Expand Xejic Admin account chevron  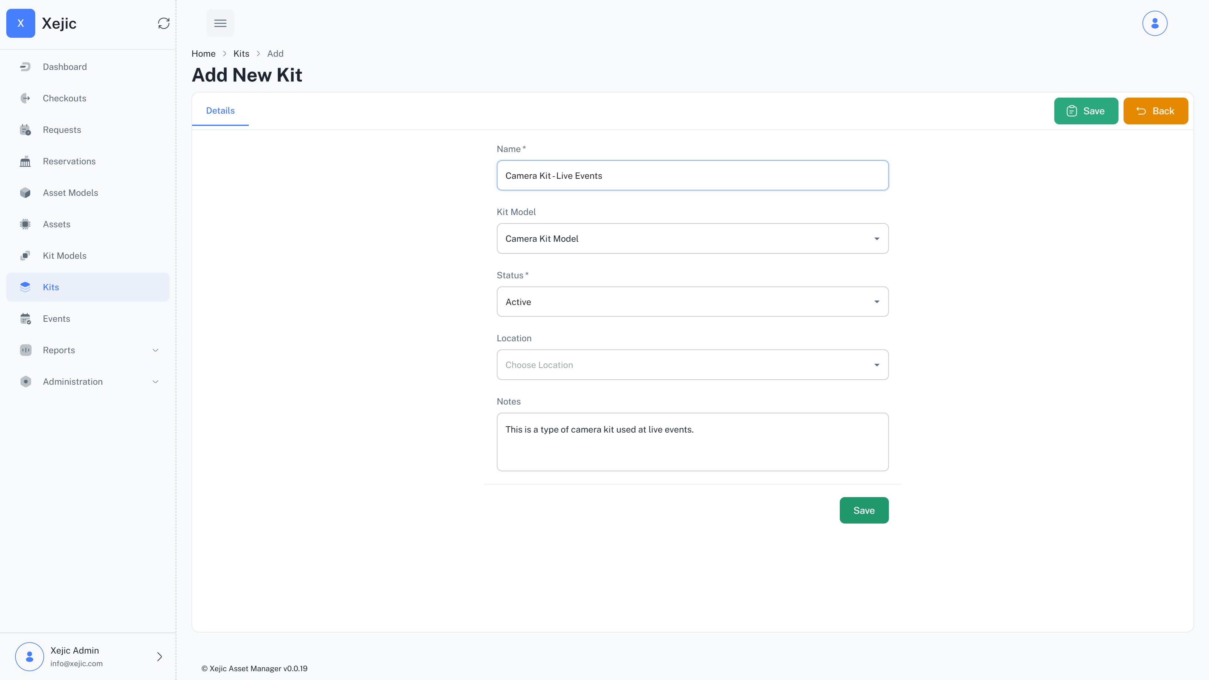click(x=159, y=656)
